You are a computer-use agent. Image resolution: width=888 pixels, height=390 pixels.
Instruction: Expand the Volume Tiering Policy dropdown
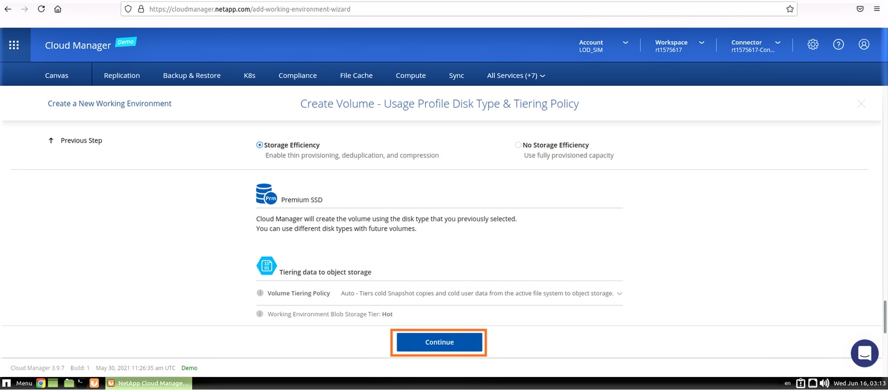click(619, 294)
